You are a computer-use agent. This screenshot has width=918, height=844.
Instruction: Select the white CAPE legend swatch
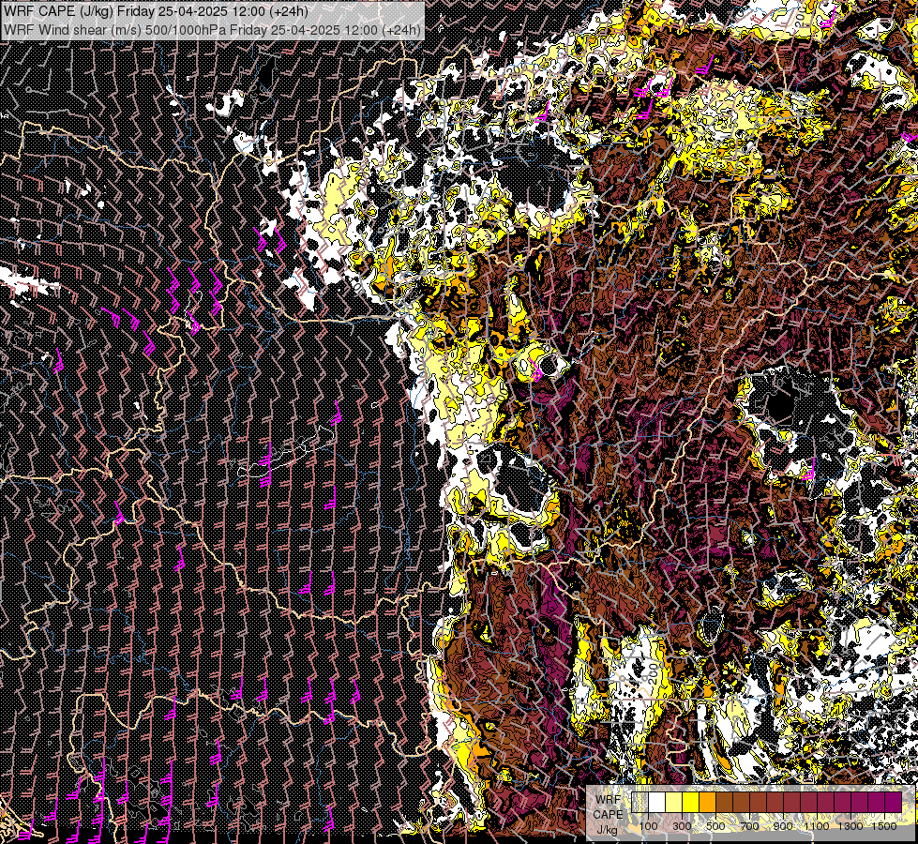coord(657,802)
